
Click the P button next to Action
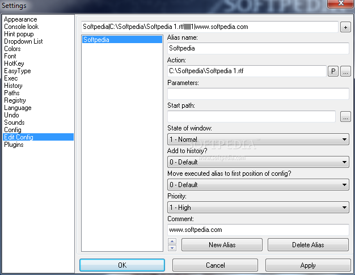(333, 71)
